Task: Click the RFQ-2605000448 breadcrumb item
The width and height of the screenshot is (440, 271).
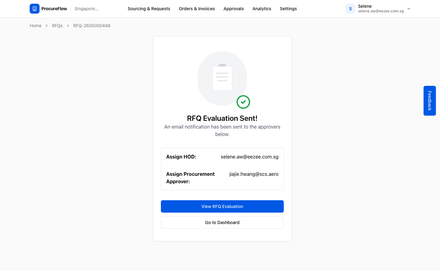Action: click(x=92, y=26)
